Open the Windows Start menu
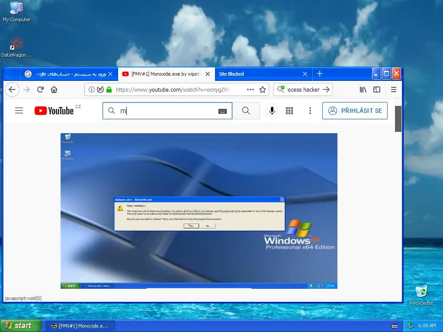Image resolution: width=443 pixels, height=332 pixels. coord(21,326)
